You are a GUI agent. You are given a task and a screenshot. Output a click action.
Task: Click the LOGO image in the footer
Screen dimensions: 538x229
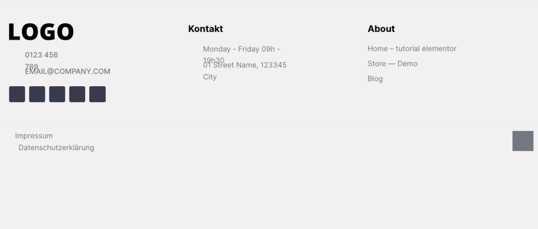[41, 32]
